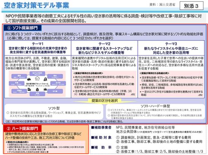Click the yellow '提案の区分を選択' arrow label
Viewport: 208px width, 155px height.
coord(105,101)
